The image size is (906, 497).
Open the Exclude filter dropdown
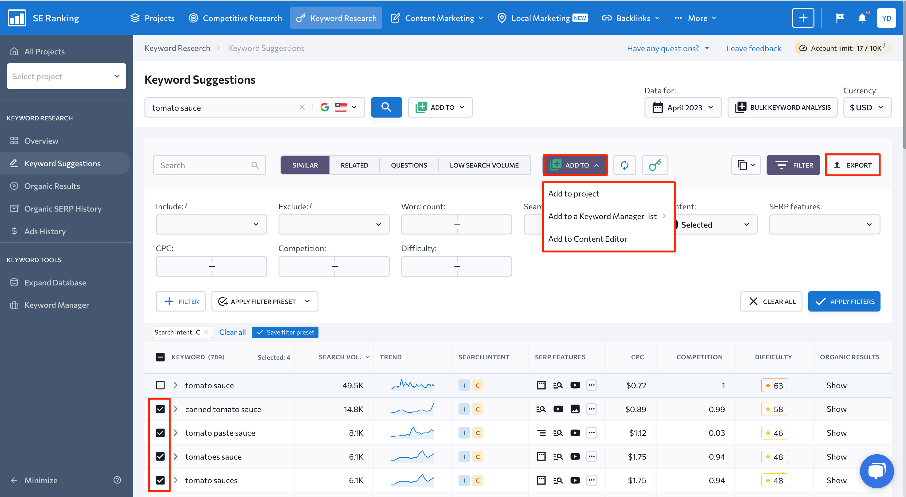coord(334,224)
